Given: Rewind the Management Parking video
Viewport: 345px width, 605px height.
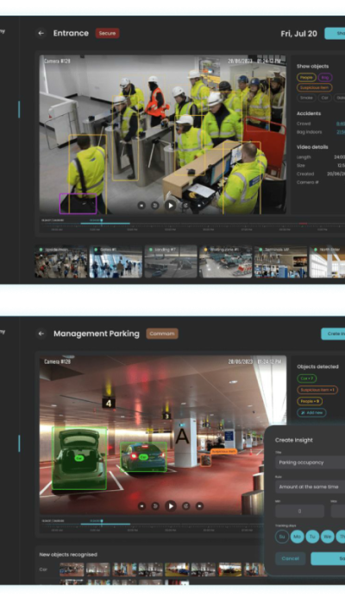Looking at the screenshot, I should point(154,506).
